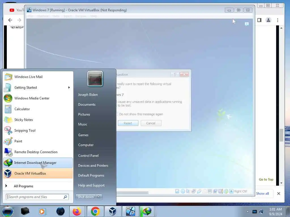This screenshot has height=217, width=290.
Task: Open Documents from the Start menu
Action: pos(87,105)
